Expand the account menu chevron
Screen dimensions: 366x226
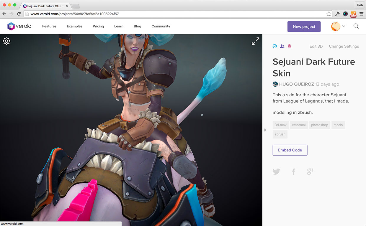click(x=344, y=26)
